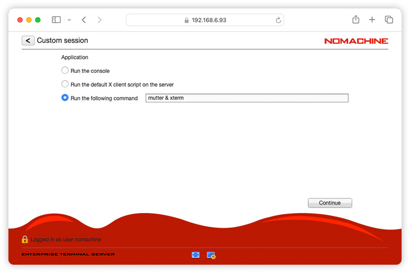Click the Logged in as user nomachine text
This screenshot has width=410, height=272.
66,239
